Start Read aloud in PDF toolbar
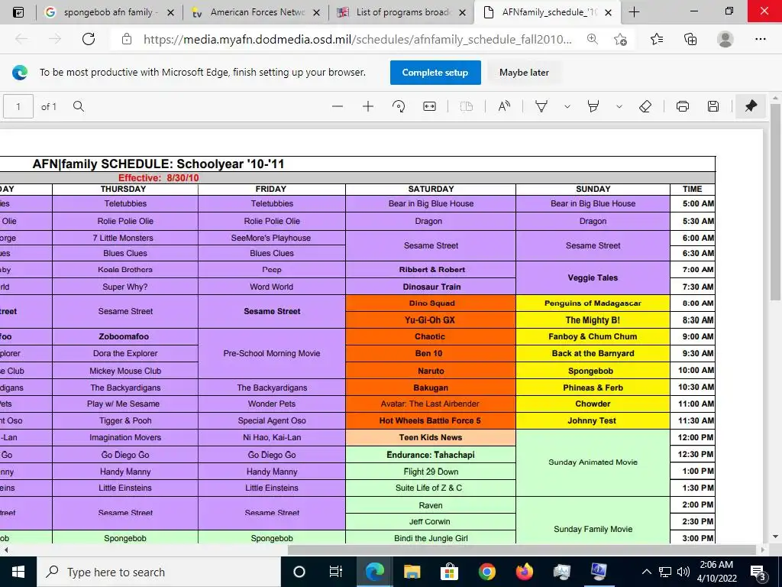The width and height of the screenshot is (782, 587). pos(504,106)
